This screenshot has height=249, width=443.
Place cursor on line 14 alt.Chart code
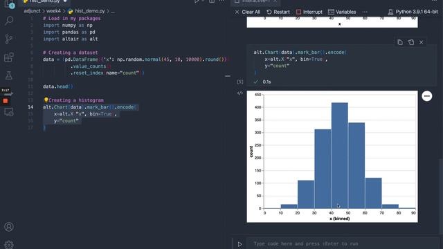(89, 107)
